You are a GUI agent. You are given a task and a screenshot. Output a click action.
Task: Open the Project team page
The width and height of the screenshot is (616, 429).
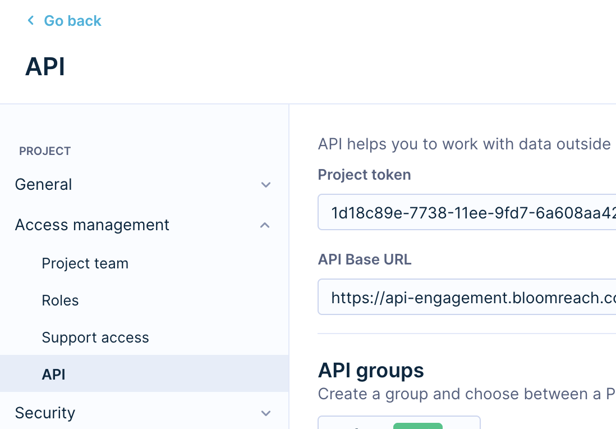(x=85, y=263)
